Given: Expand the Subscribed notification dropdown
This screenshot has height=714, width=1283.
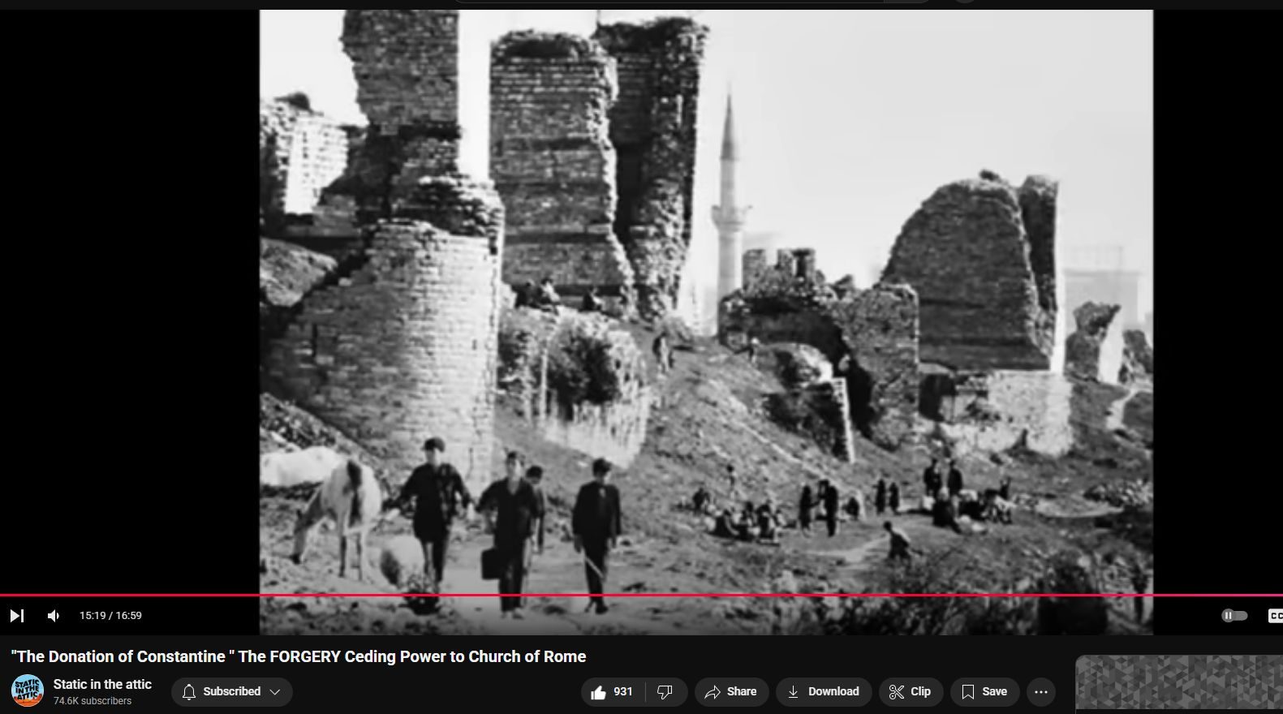Looking at the screenshot, I should (275, 692).
